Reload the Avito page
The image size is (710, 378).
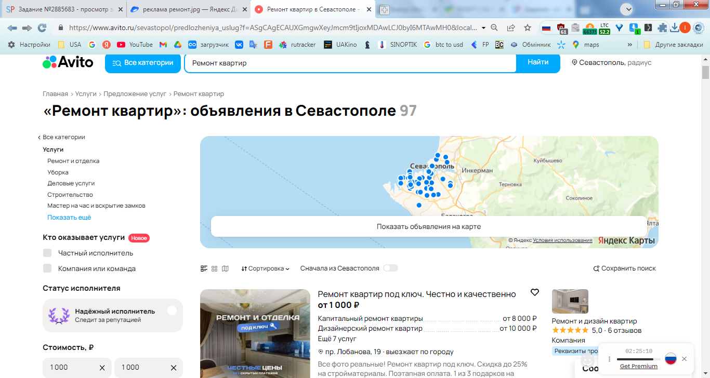42,28
